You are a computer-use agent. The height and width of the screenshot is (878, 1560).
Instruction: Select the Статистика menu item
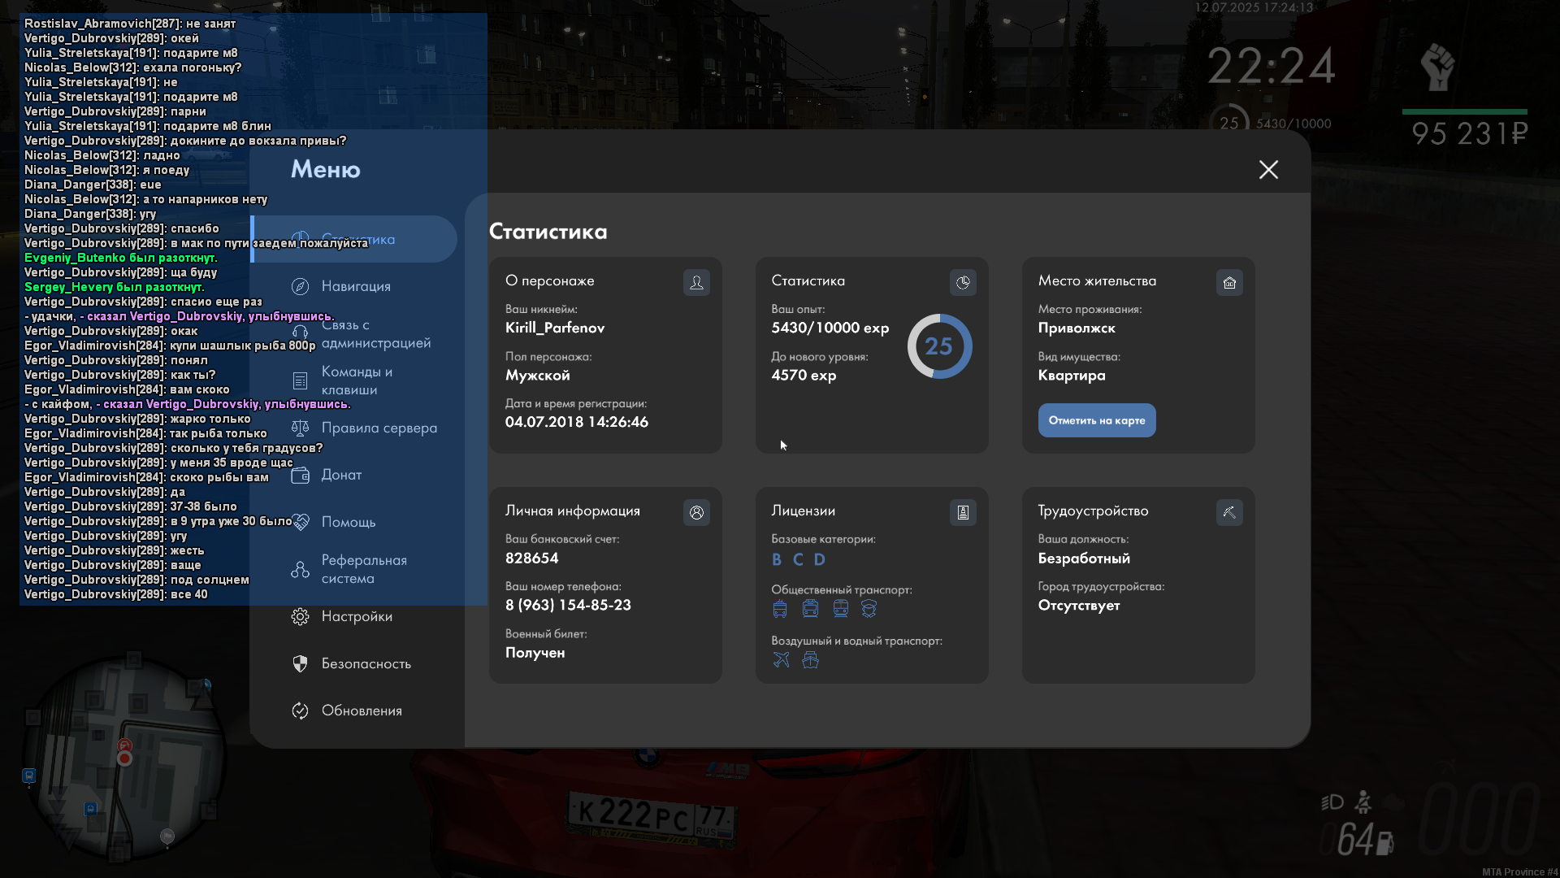[354, 239]
